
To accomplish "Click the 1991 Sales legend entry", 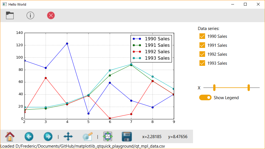I will (x=151, y=45).
